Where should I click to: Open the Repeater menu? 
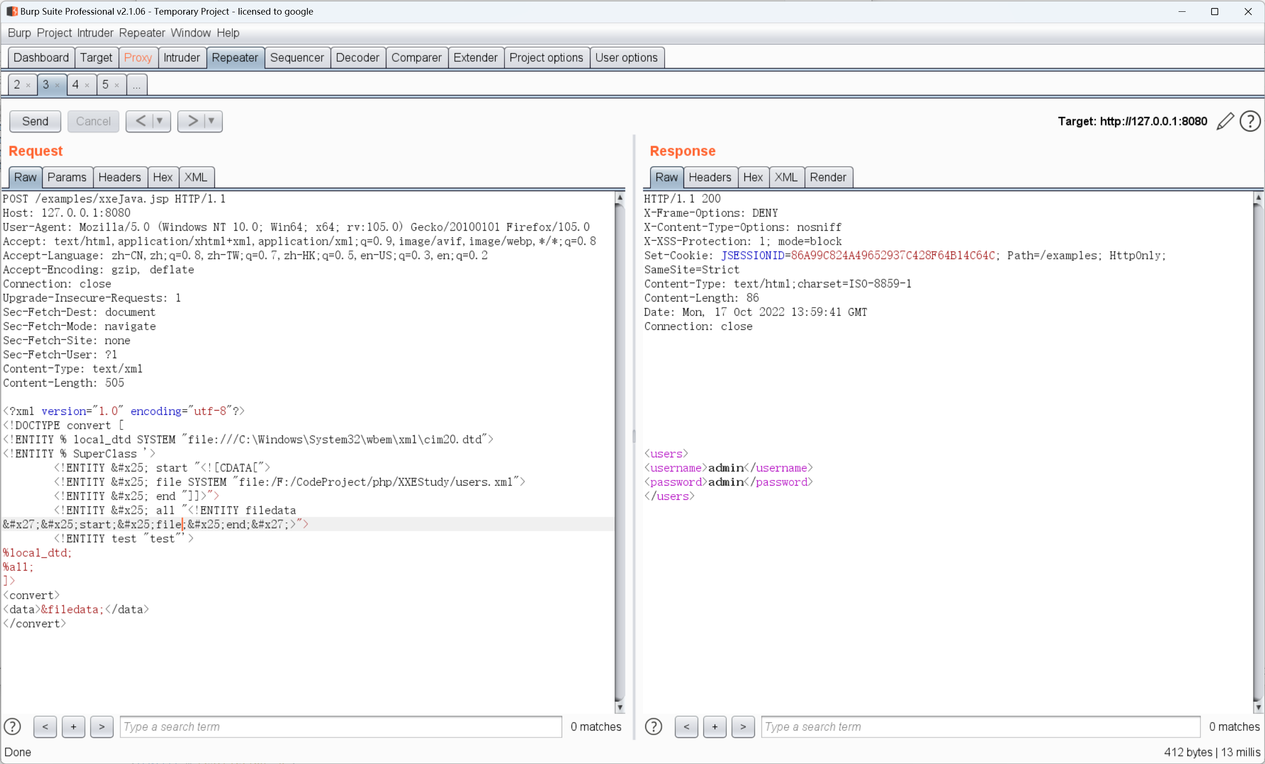(142, 33)
